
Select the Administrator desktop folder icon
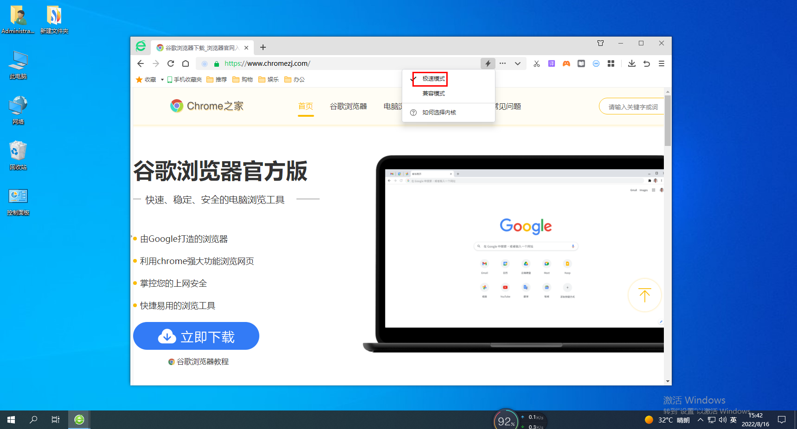click(18, 20)
